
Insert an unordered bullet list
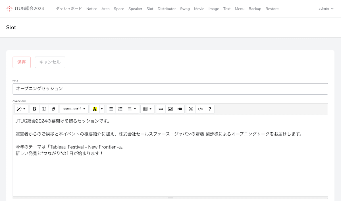[111, 109]
